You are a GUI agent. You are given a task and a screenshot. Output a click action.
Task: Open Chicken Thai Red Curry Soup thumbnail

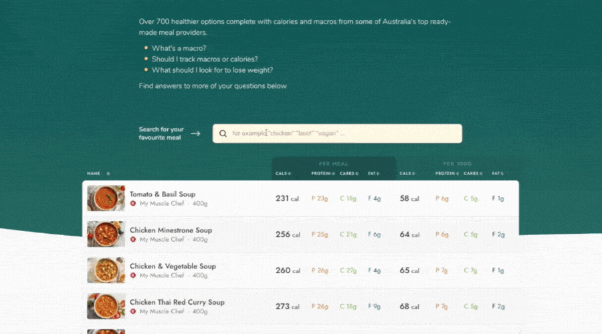[106, 307]
